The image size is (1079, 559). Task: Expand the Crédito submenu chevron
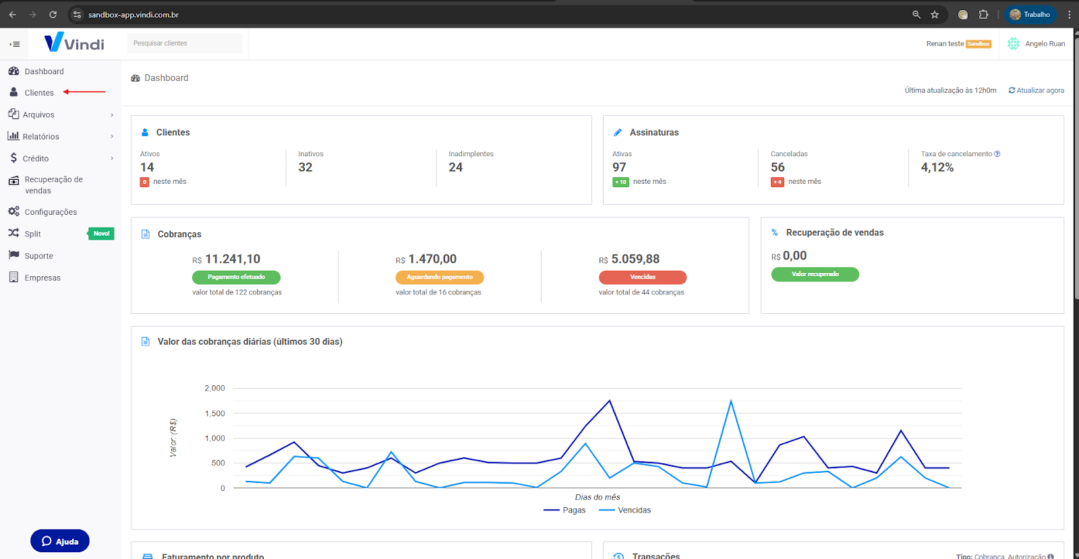[112, 159]
